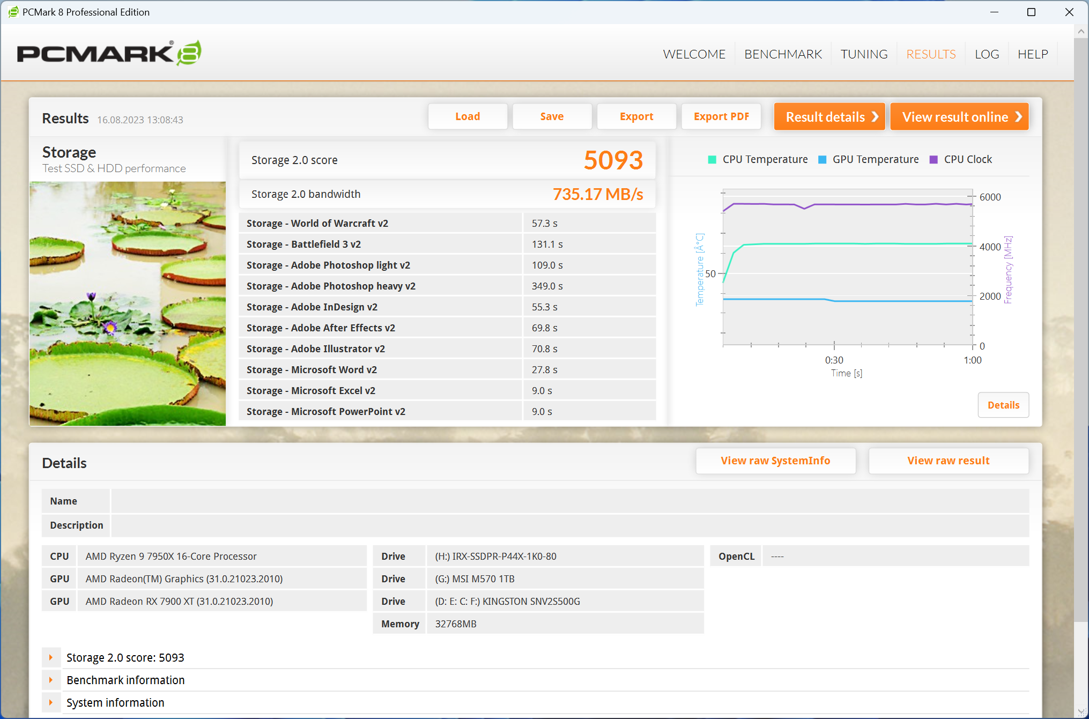Click View result online button
Screen dimensions: 1089x719
click(x=959, y=116)
